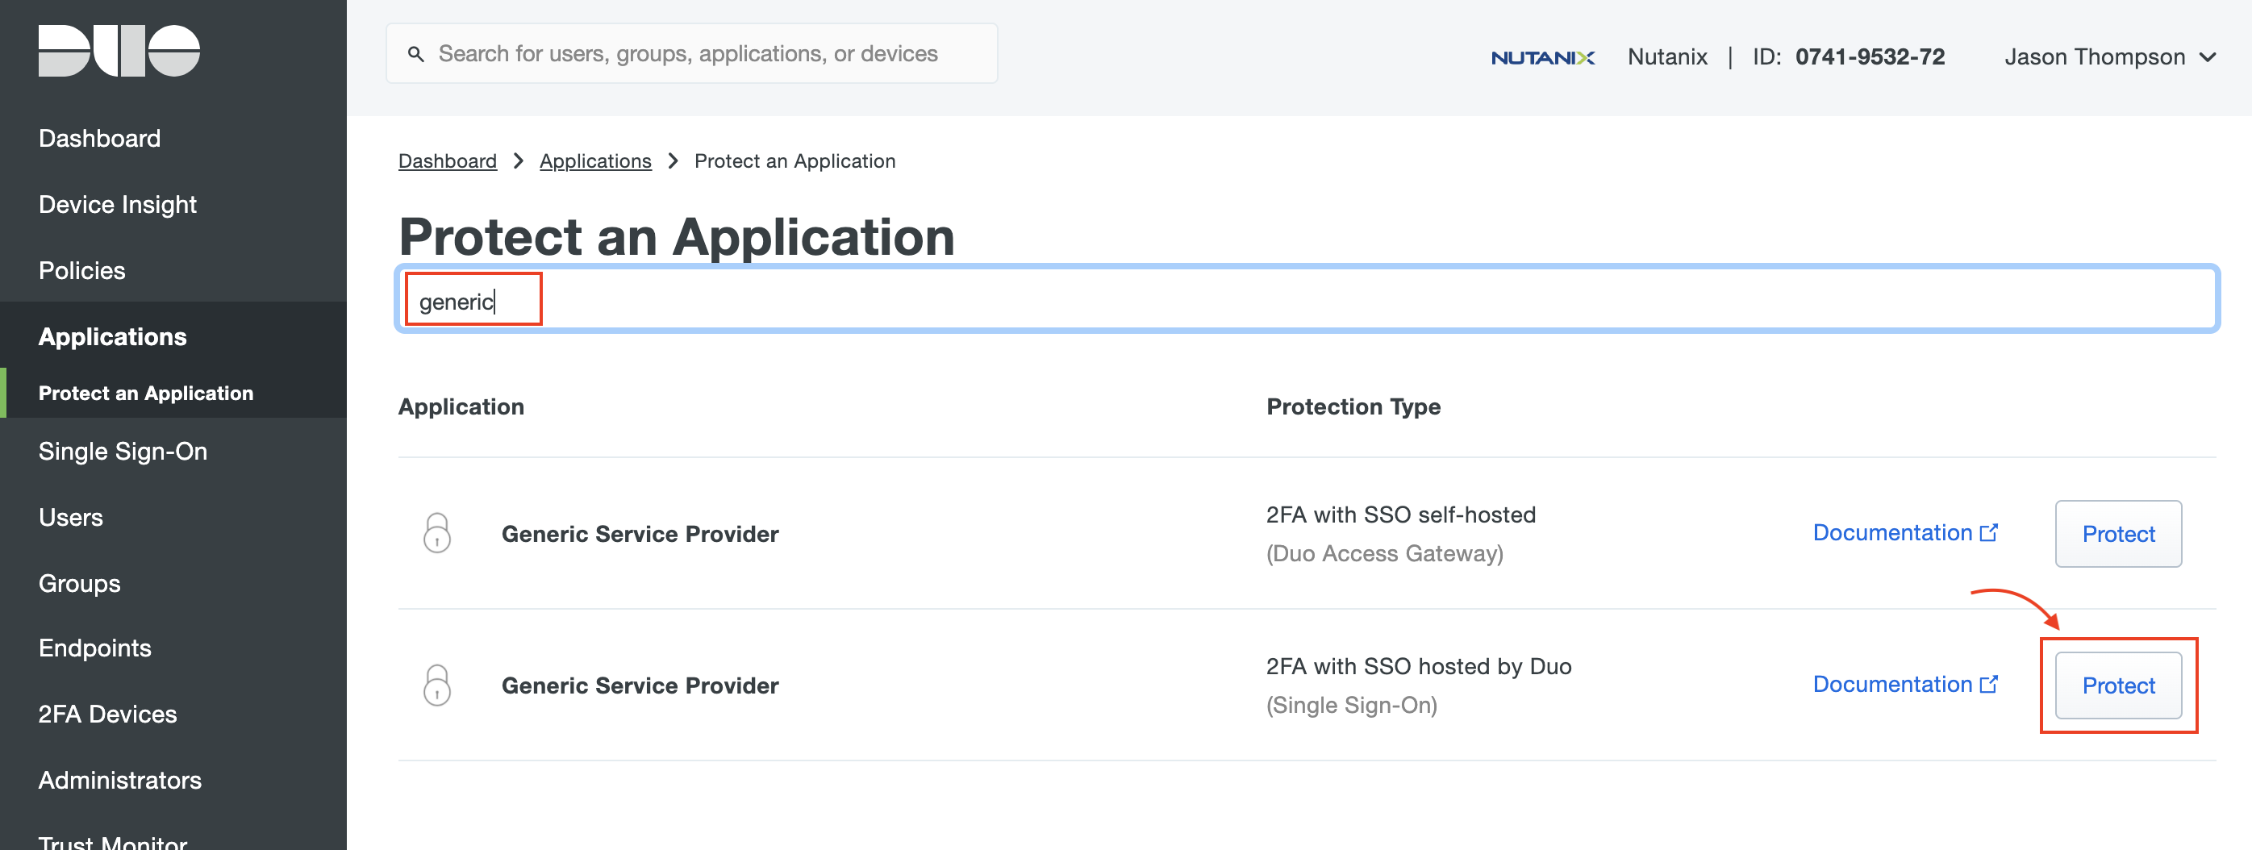2252x850 pixels.
Task: Click the Applications breadcrumb link
Action: 594,161
